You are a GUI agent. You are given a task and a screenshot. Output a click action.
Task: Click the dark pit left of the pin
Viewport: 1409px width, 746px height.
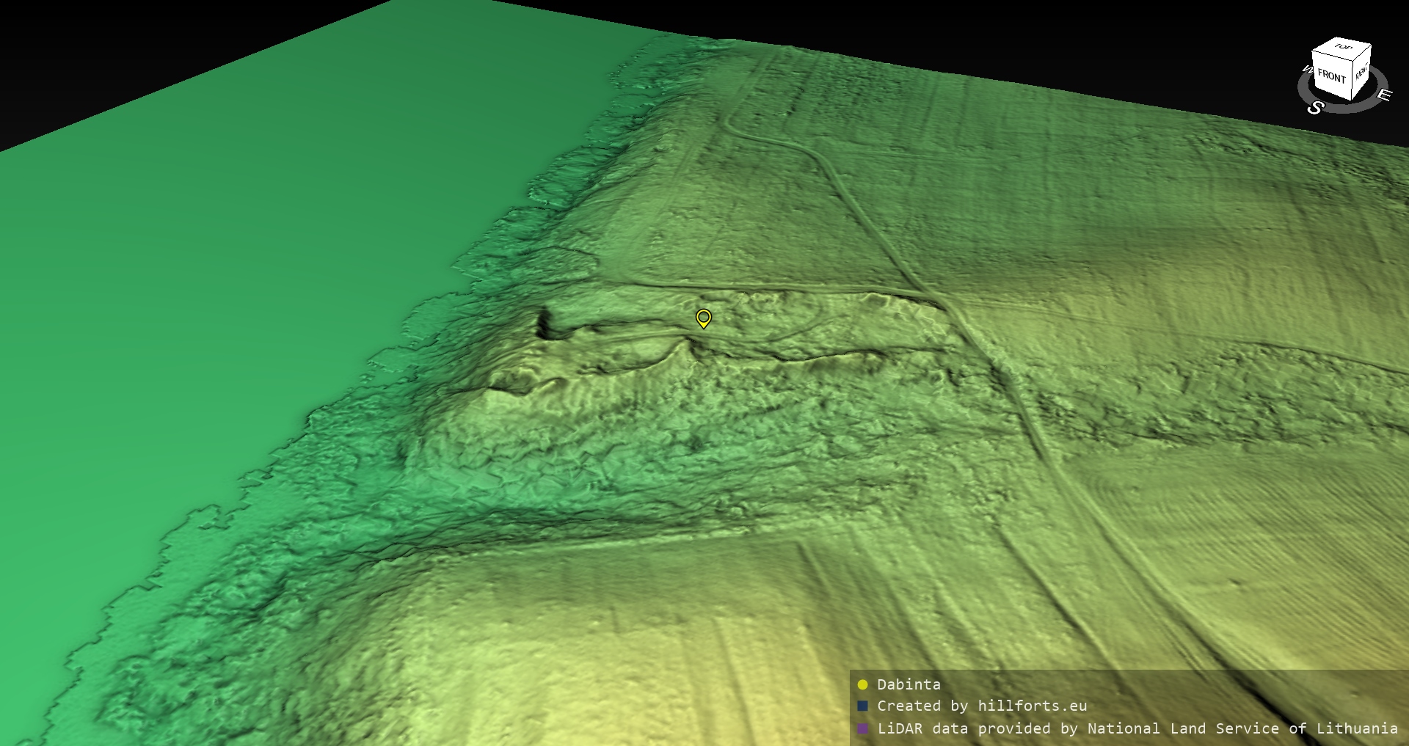(x=545, y=323)
